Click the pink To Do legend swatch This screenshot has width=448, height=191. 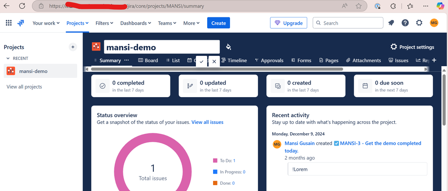point(215,161)
